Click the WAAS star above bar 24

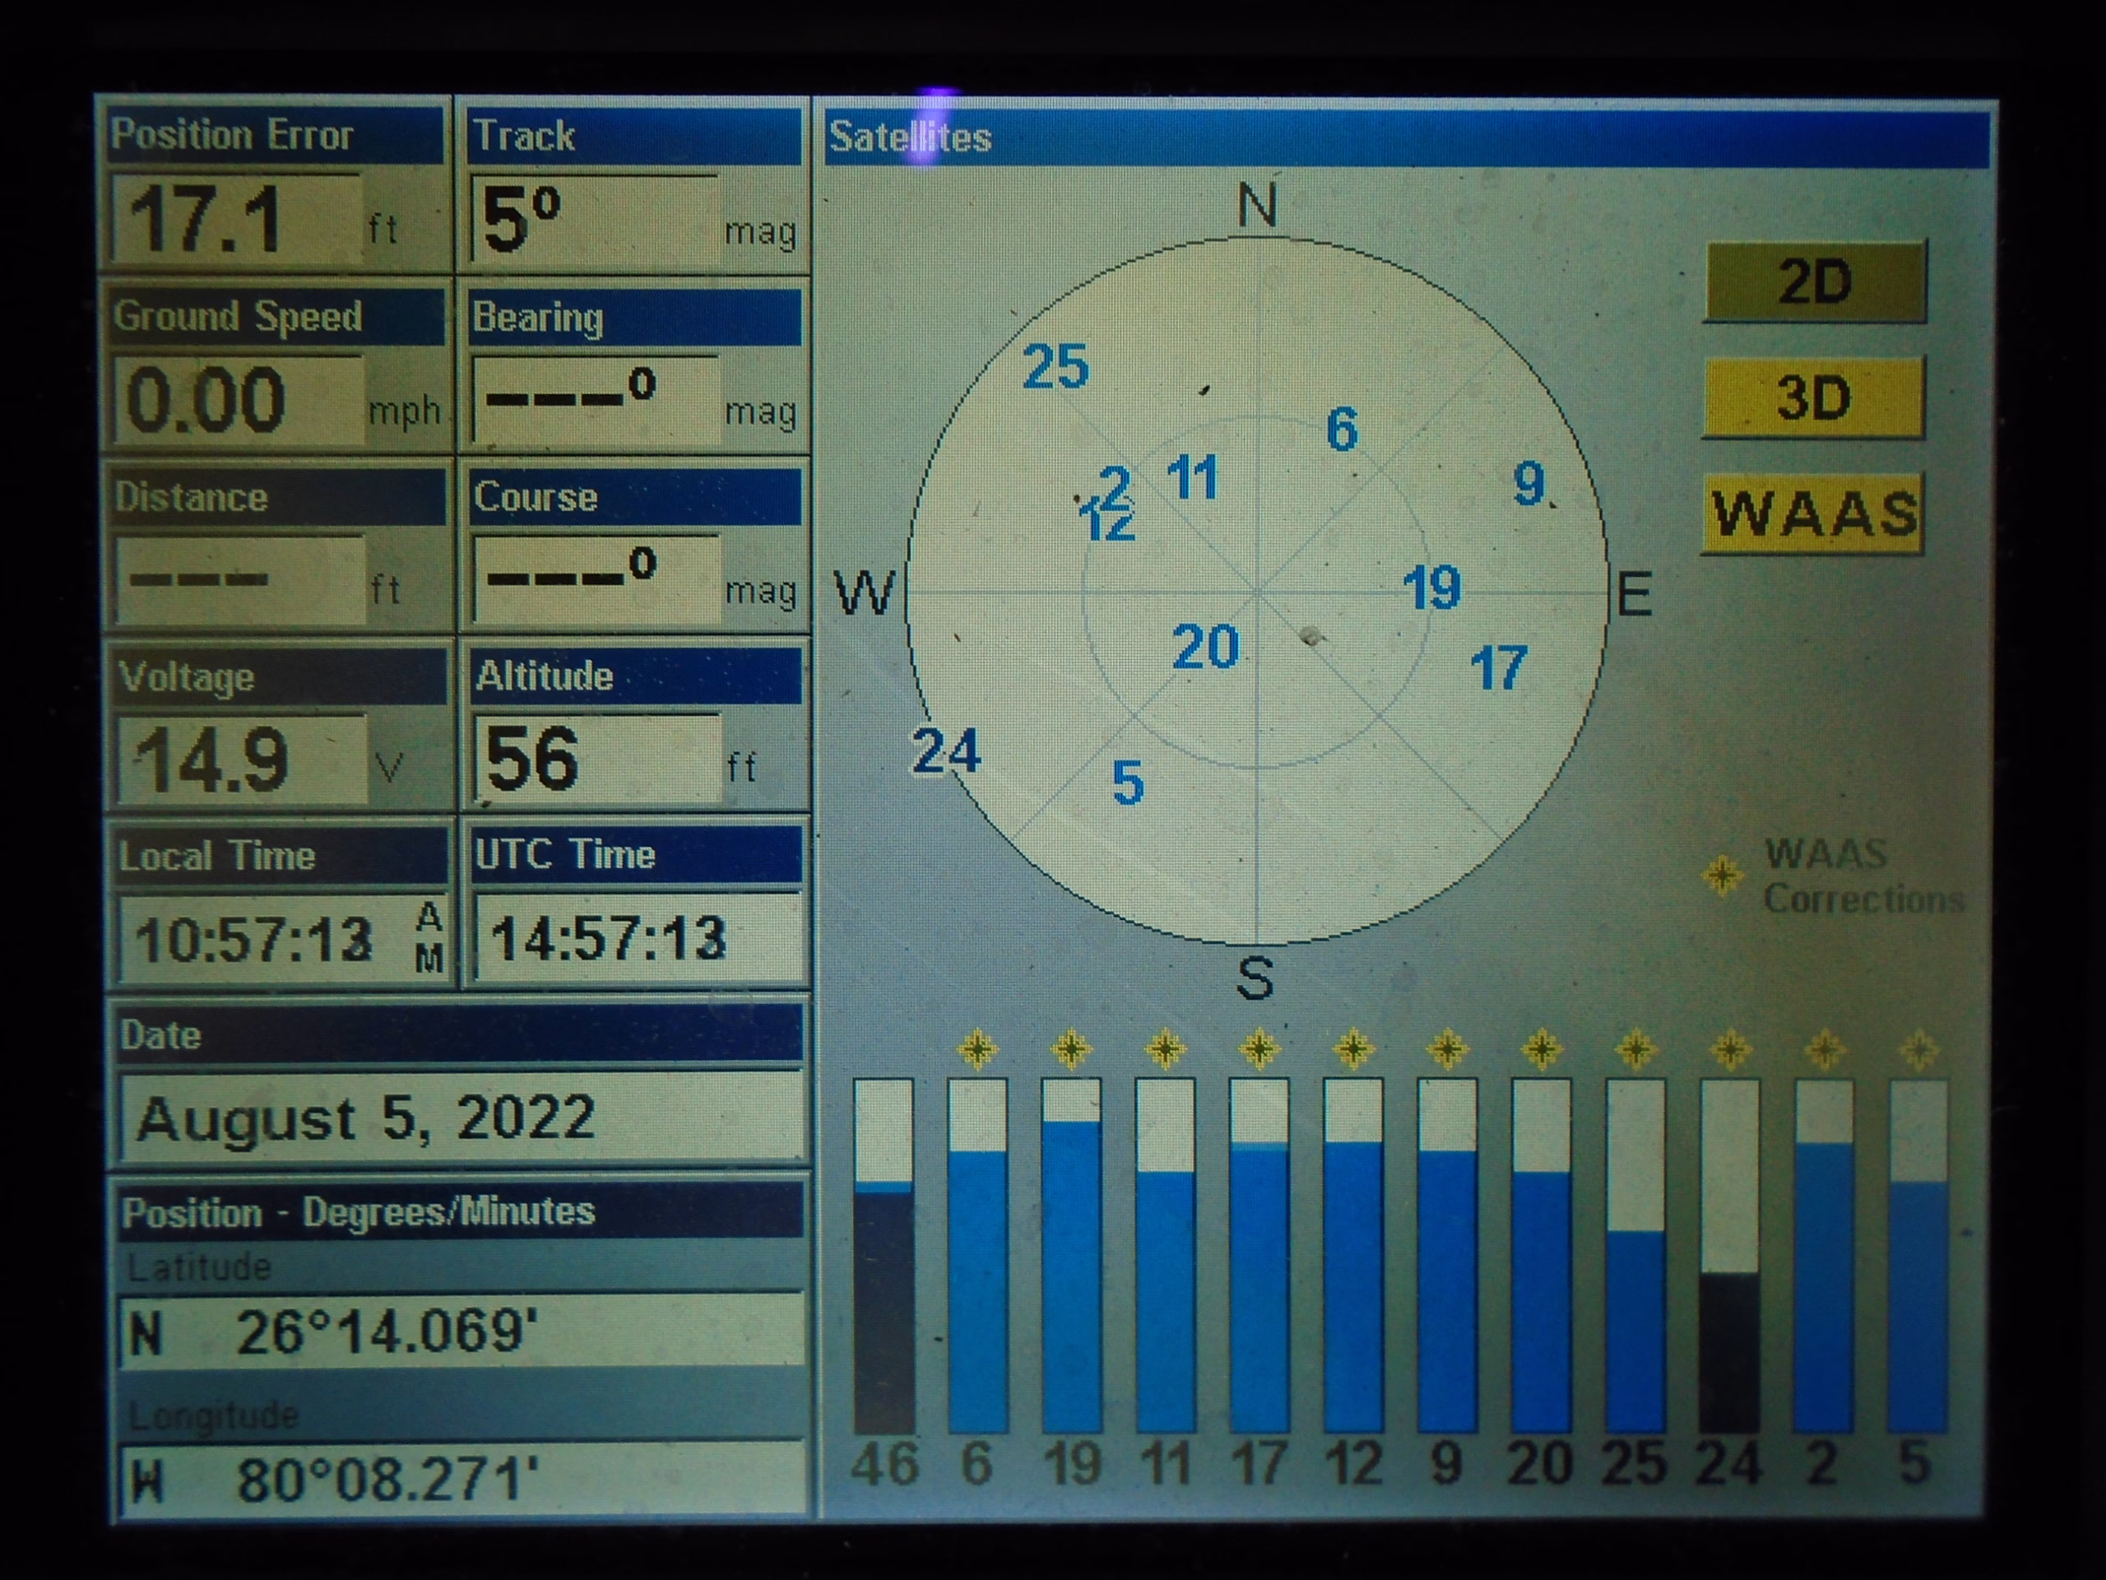tap(1731, 1049)
